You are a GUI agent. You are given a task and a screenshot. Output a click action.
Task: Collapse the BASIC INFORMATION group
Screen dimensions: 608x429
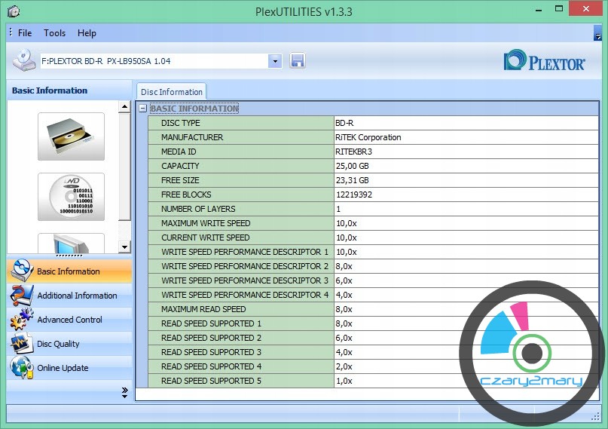click(142, 109)
